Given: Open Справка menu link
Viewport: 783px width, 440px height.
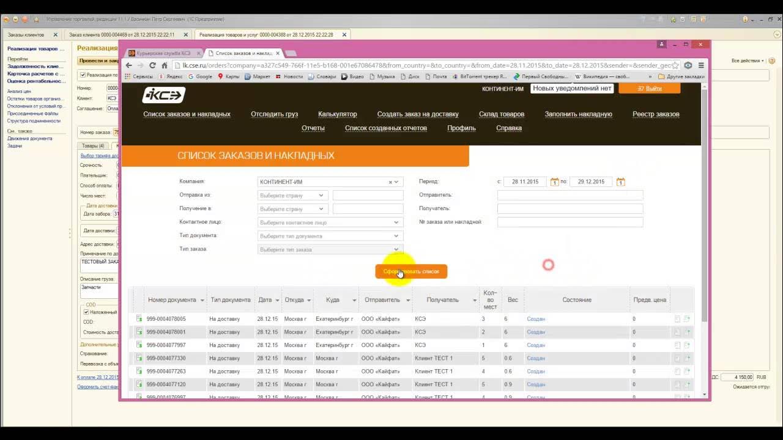Looking at the screenshot, I should 509,128.
